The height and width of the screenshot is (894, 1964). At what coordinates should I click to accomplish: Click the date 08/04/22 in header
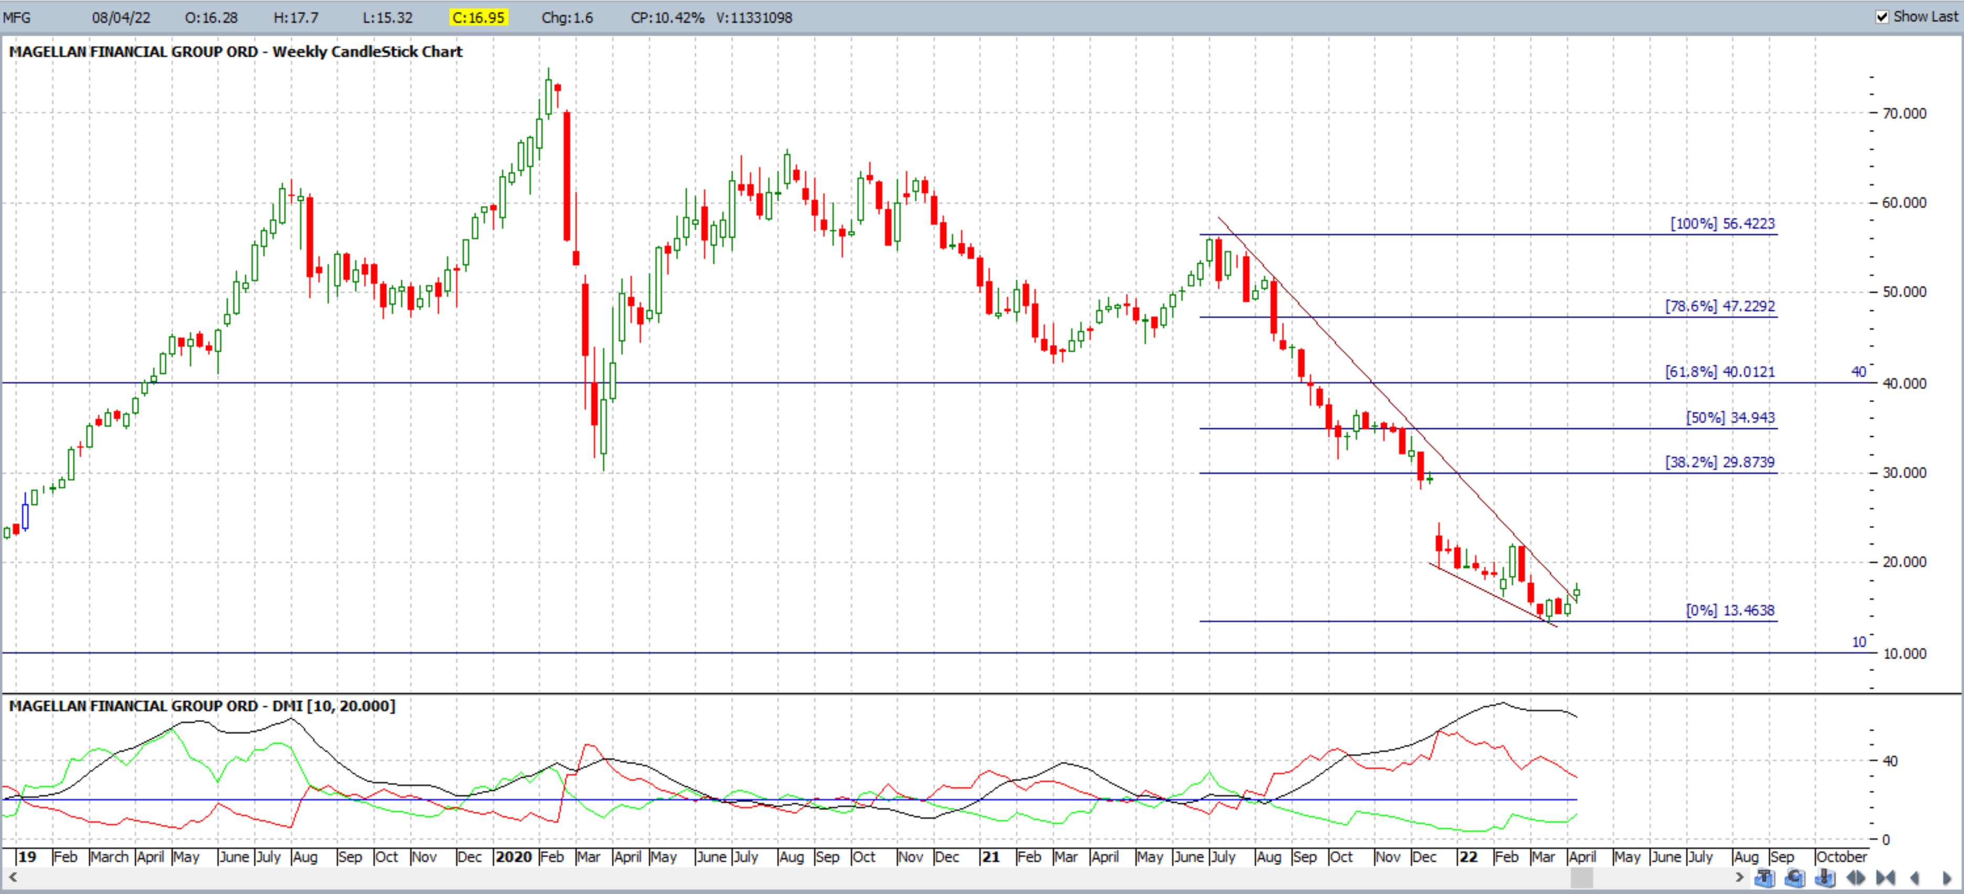tap(121, 17)
